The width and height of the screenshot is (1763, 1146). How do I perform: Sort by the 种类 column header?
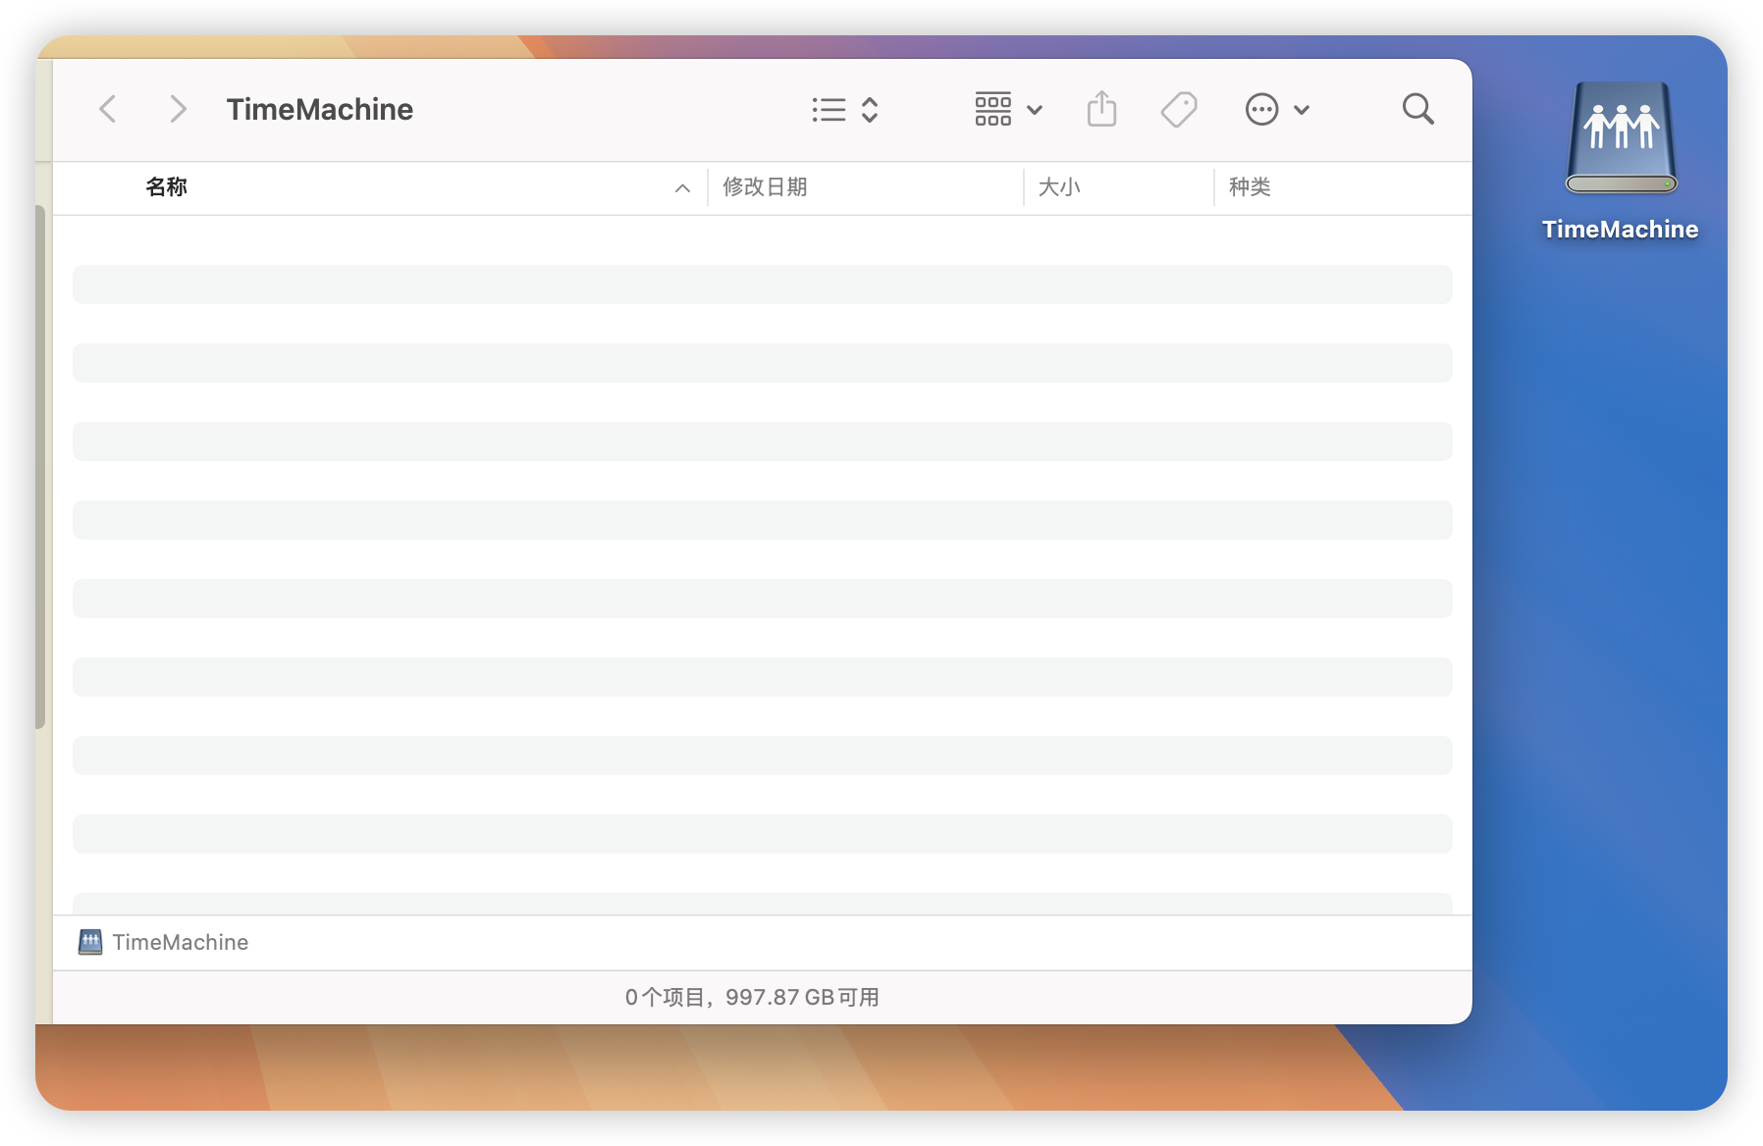(1250, 187)
